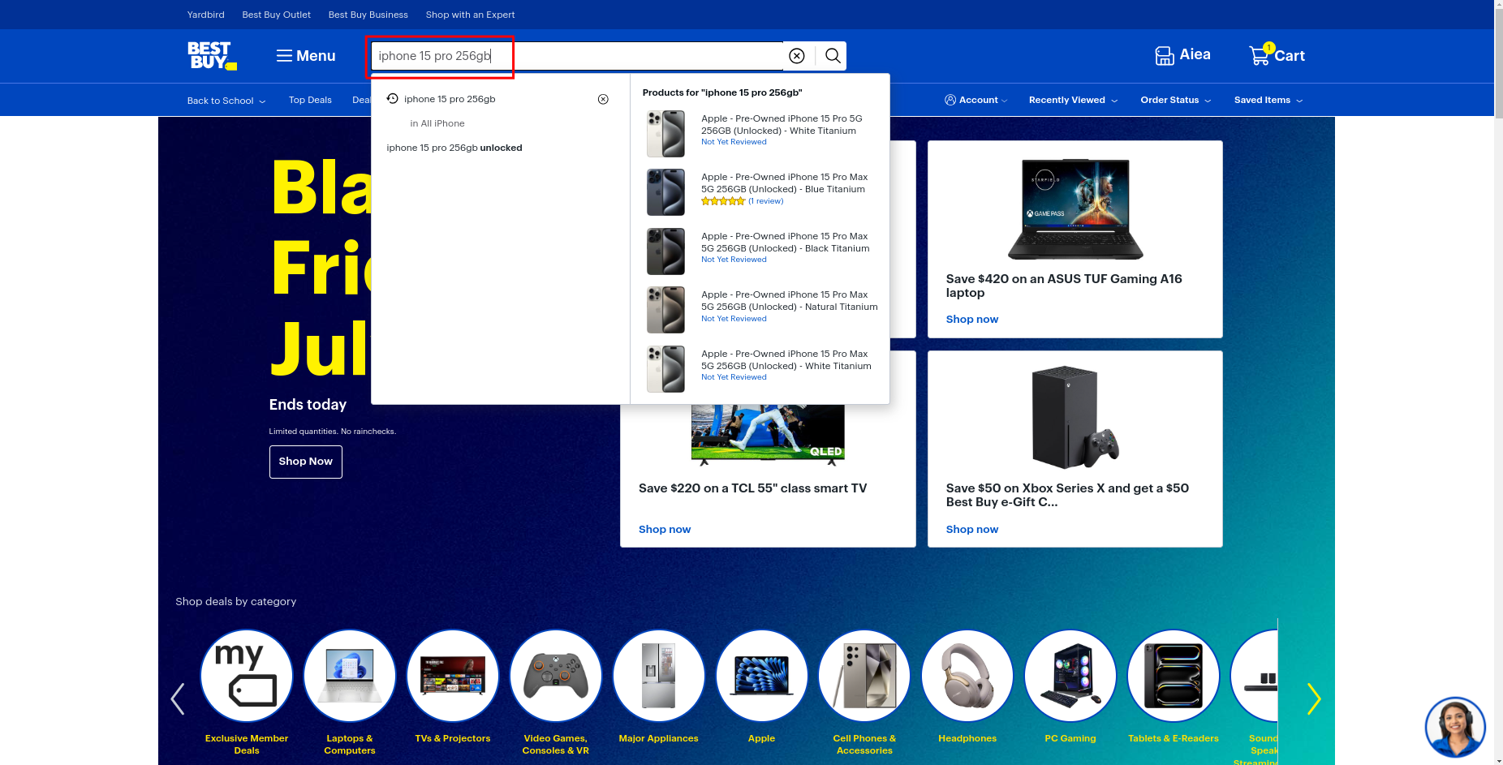Viewport: 1503px width, 765px height.
Task: Expand the Account dropdown
Action: (x=976, y=100)
